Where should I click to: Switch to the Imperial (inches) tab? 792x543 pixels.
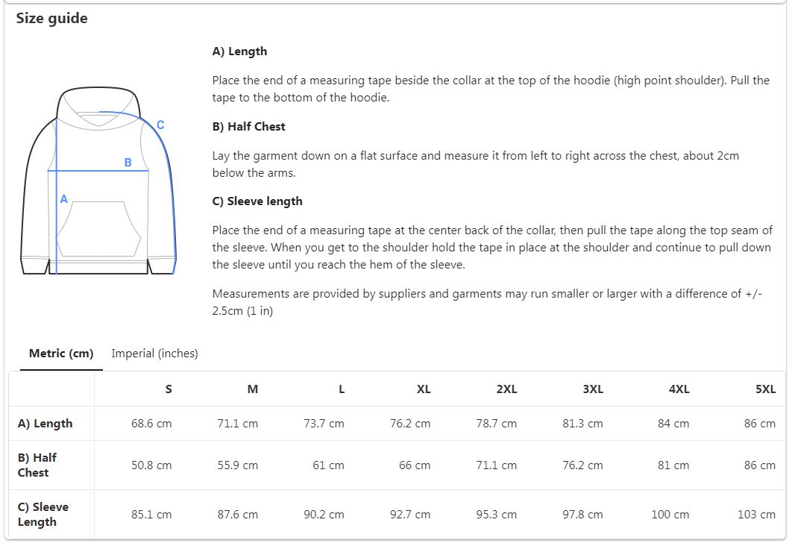(x=154, y=353)
